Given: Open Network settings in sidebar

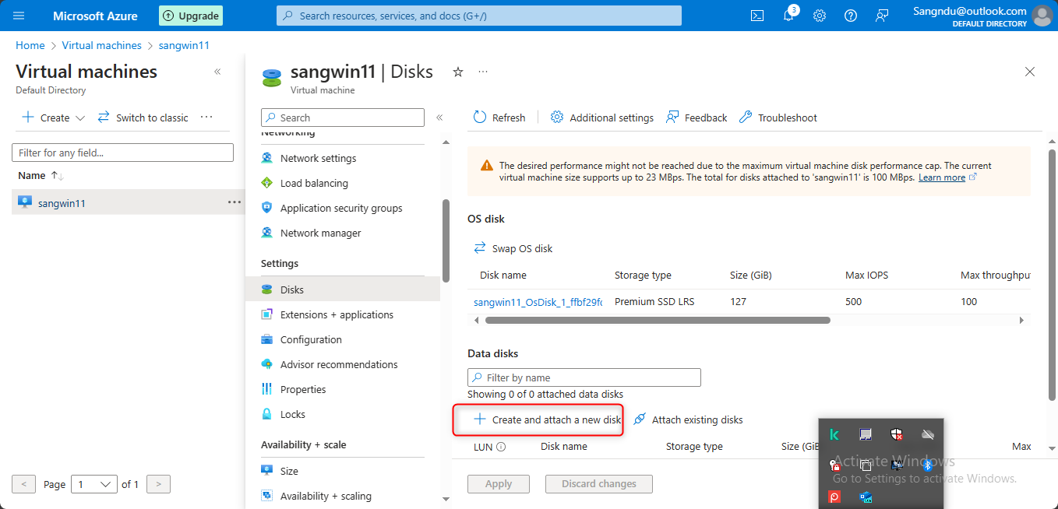Looking at the screenshot, I should (318, 158).
